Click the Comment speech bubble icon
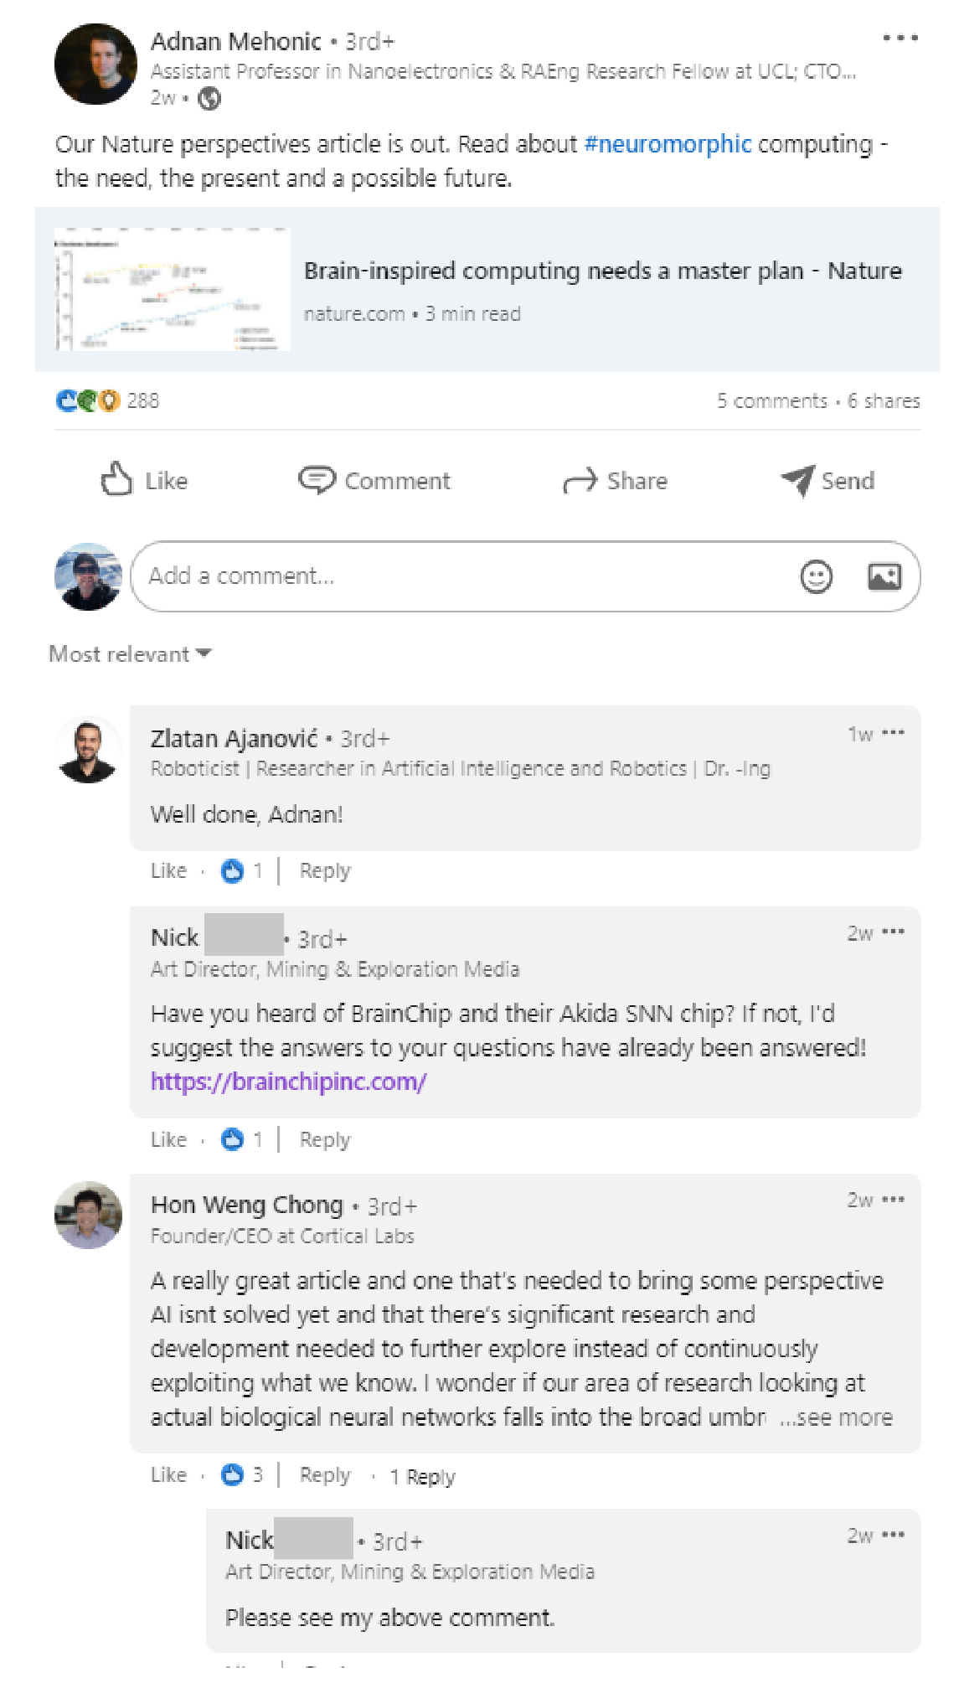The height and width of the screenshot is (1683, 959). [317, 480]
